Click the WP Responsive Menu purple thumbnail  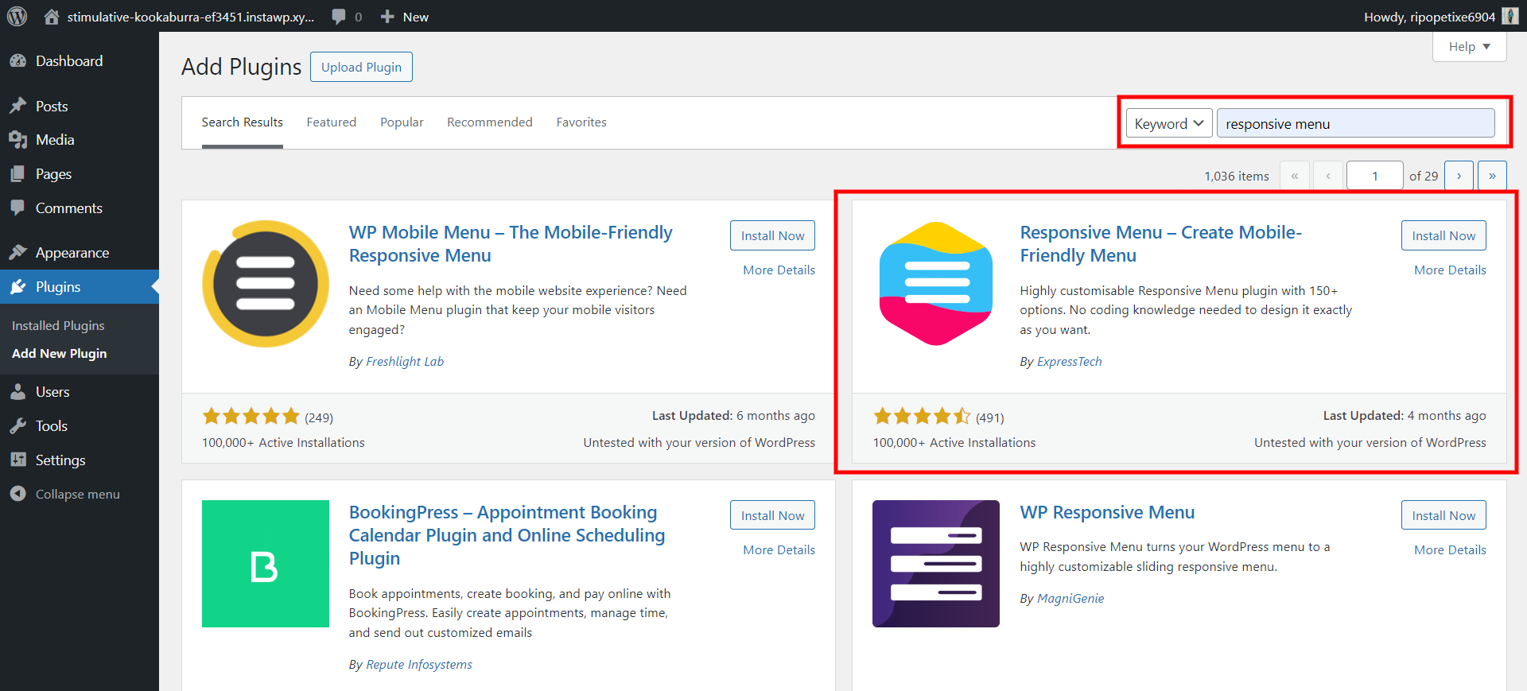(936, 564)
